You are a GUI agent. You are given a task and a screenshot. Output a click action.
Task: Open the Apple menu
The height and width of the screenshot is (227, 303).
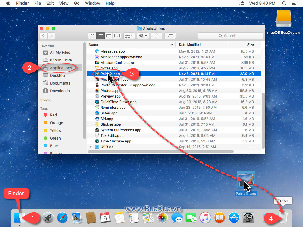tap(8, 3)
